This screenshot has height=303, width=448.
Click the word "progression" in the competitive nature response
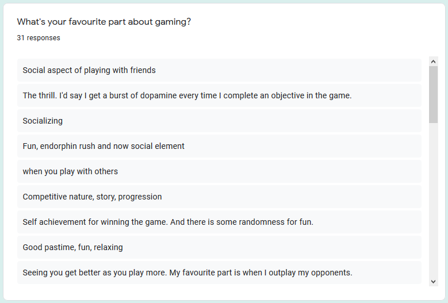click(140, 197)
